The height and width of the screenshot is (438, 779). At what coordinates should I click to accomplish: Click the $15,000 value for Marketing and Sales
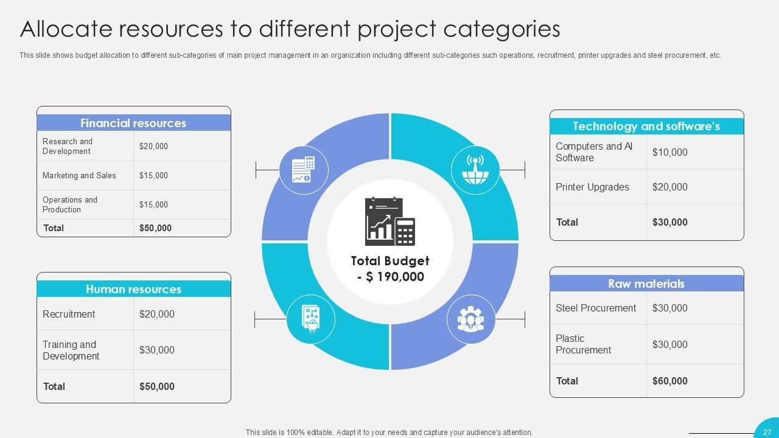(x=153, y=175)
